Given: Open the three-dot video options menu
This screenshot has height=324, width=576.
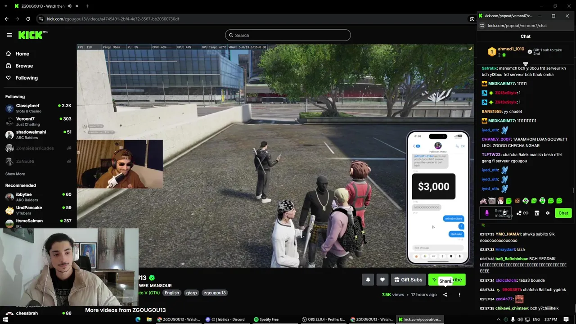Looking at the screenshot, I should point(459,295).
